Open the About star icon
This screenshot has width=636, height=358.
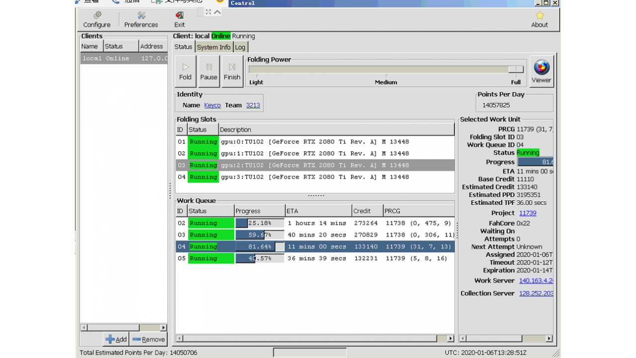539,20
